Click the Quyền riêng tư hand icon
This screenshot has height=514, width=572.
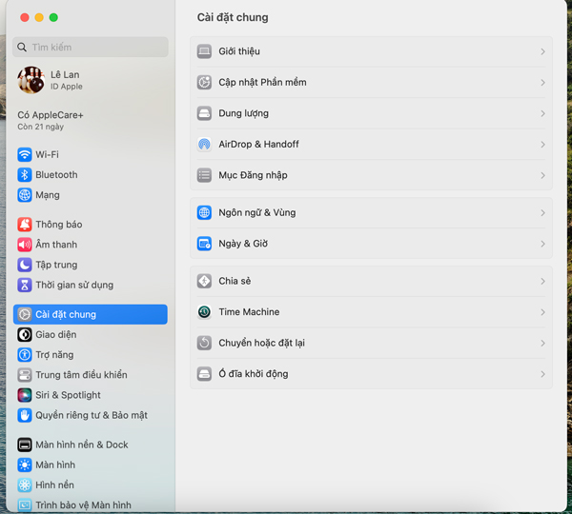tap(25, 415)
